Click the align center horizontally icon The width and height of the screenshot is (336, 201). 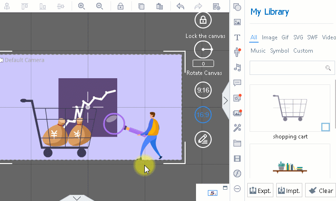(x=7, y=6)
